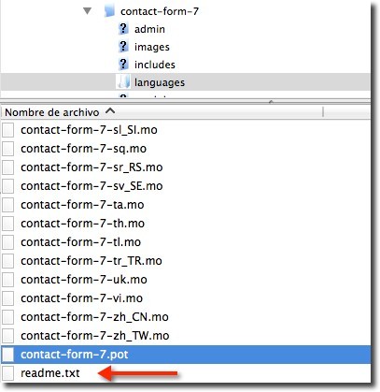
Task: Click the highlighted contact-form-7.pot file
Action: click(186, 355)
